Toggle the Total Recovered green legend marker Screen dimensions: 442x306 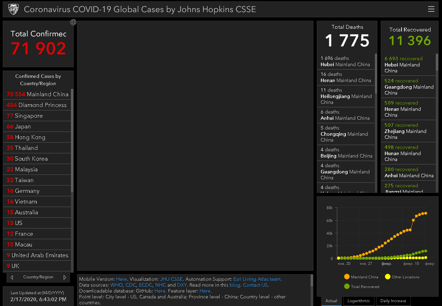pyautogui.click(x=347, y=287)
